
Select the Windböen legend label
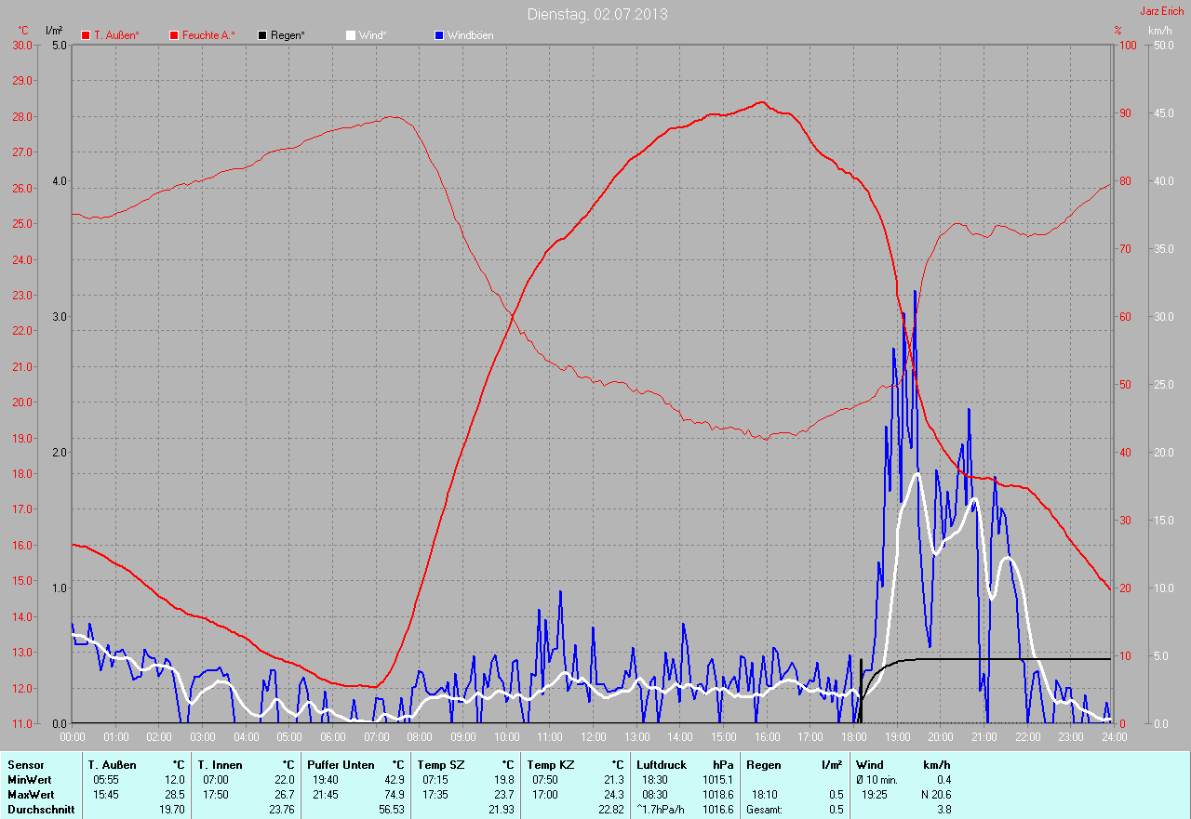coord(470,35)
